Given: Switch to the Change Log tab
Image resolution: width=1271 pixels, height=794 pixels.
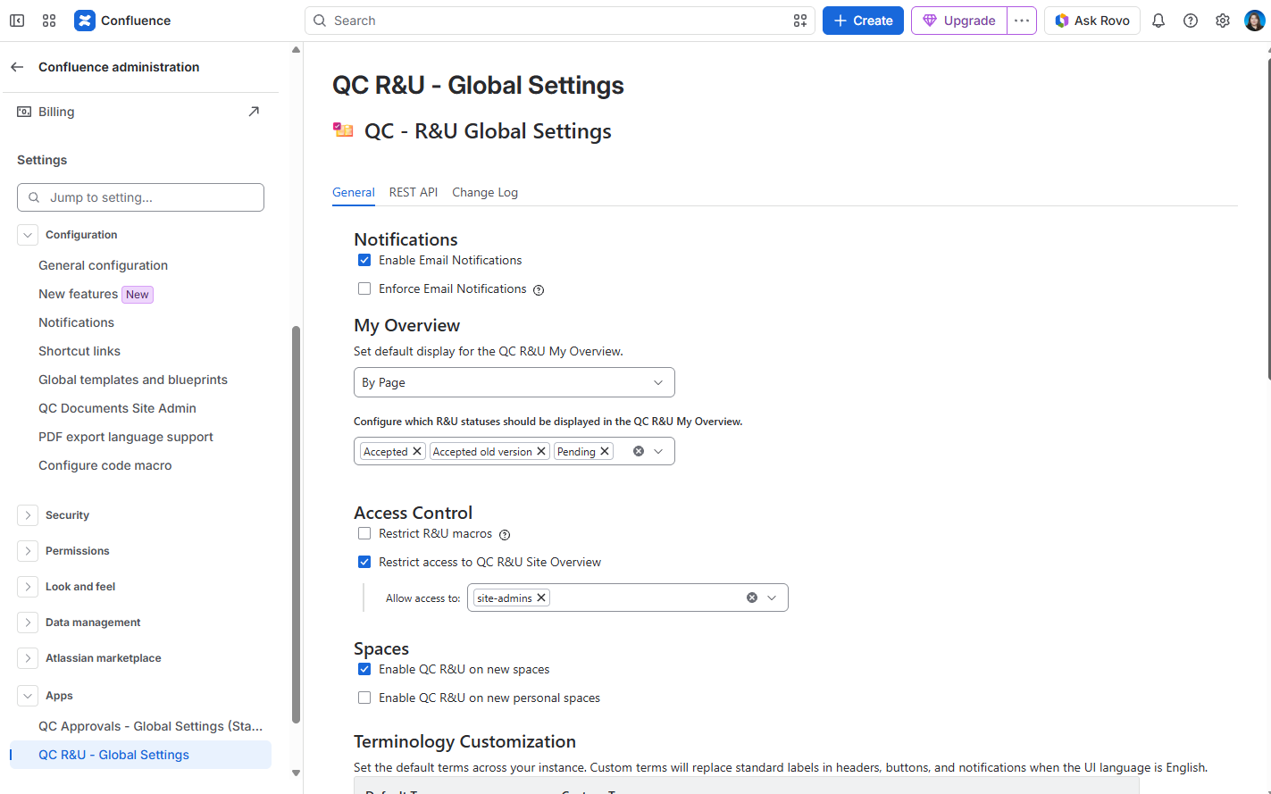Looking at the screenshot, I should (x=485, y=193).
